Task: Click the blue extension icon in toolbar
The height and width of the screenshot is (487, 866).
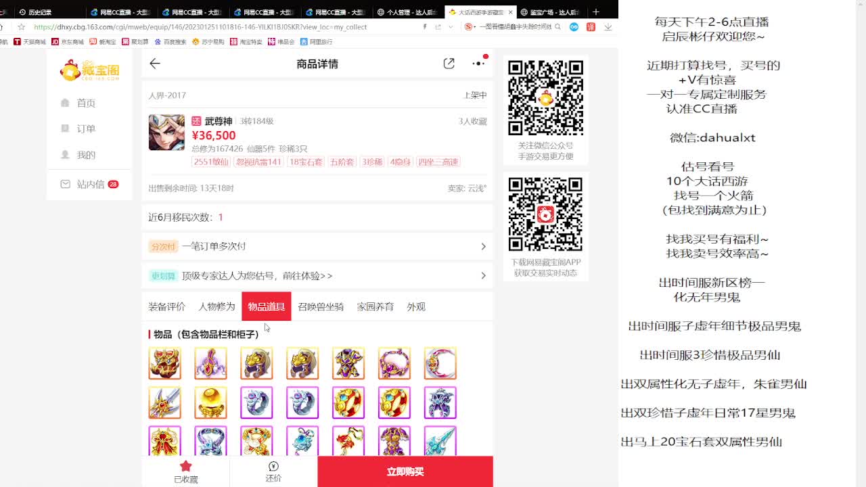Action: point(574,27)
